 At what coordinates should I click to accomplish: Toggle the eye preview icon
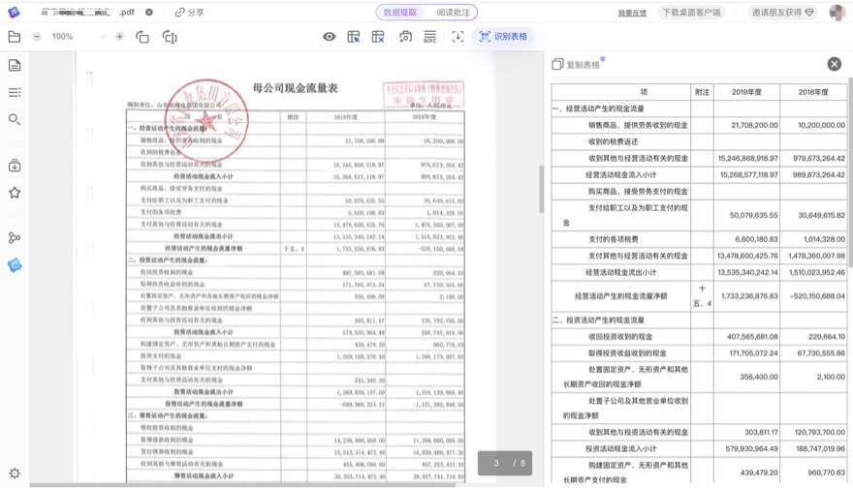330,37
